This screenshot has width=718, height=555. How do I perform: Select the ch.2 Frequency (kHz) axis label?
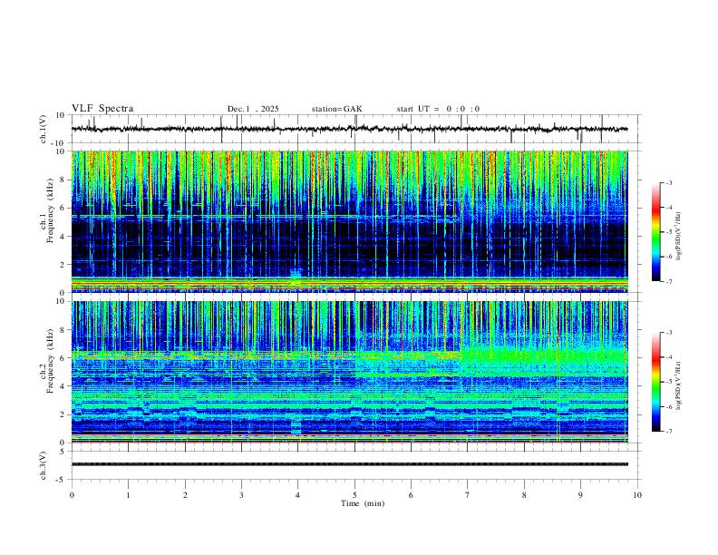[x=46, y=360]
